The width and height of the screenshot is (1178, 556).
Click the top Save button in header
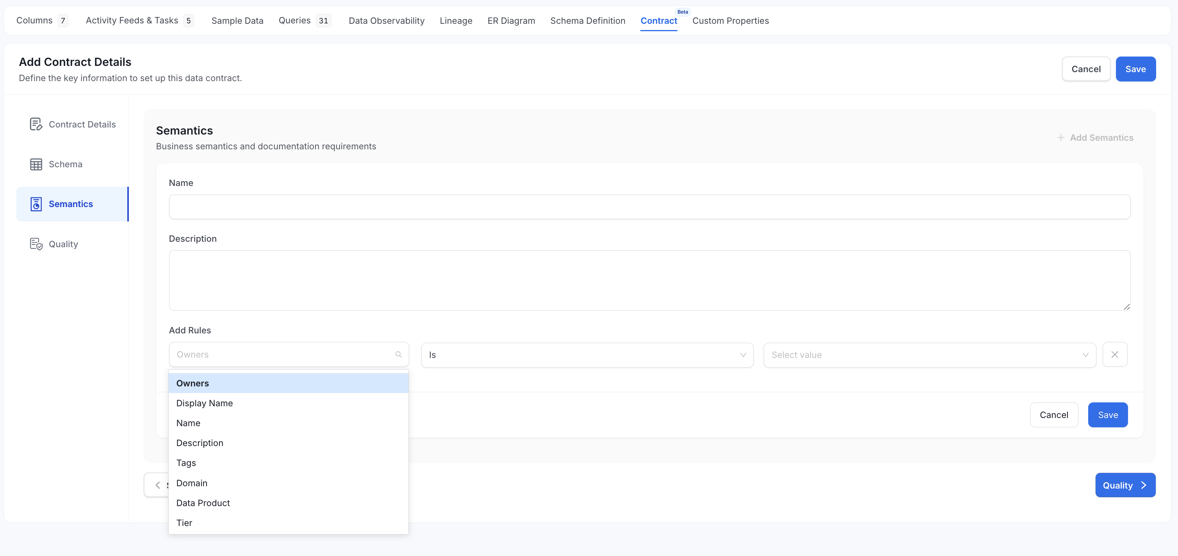(x=1135, y=69)
